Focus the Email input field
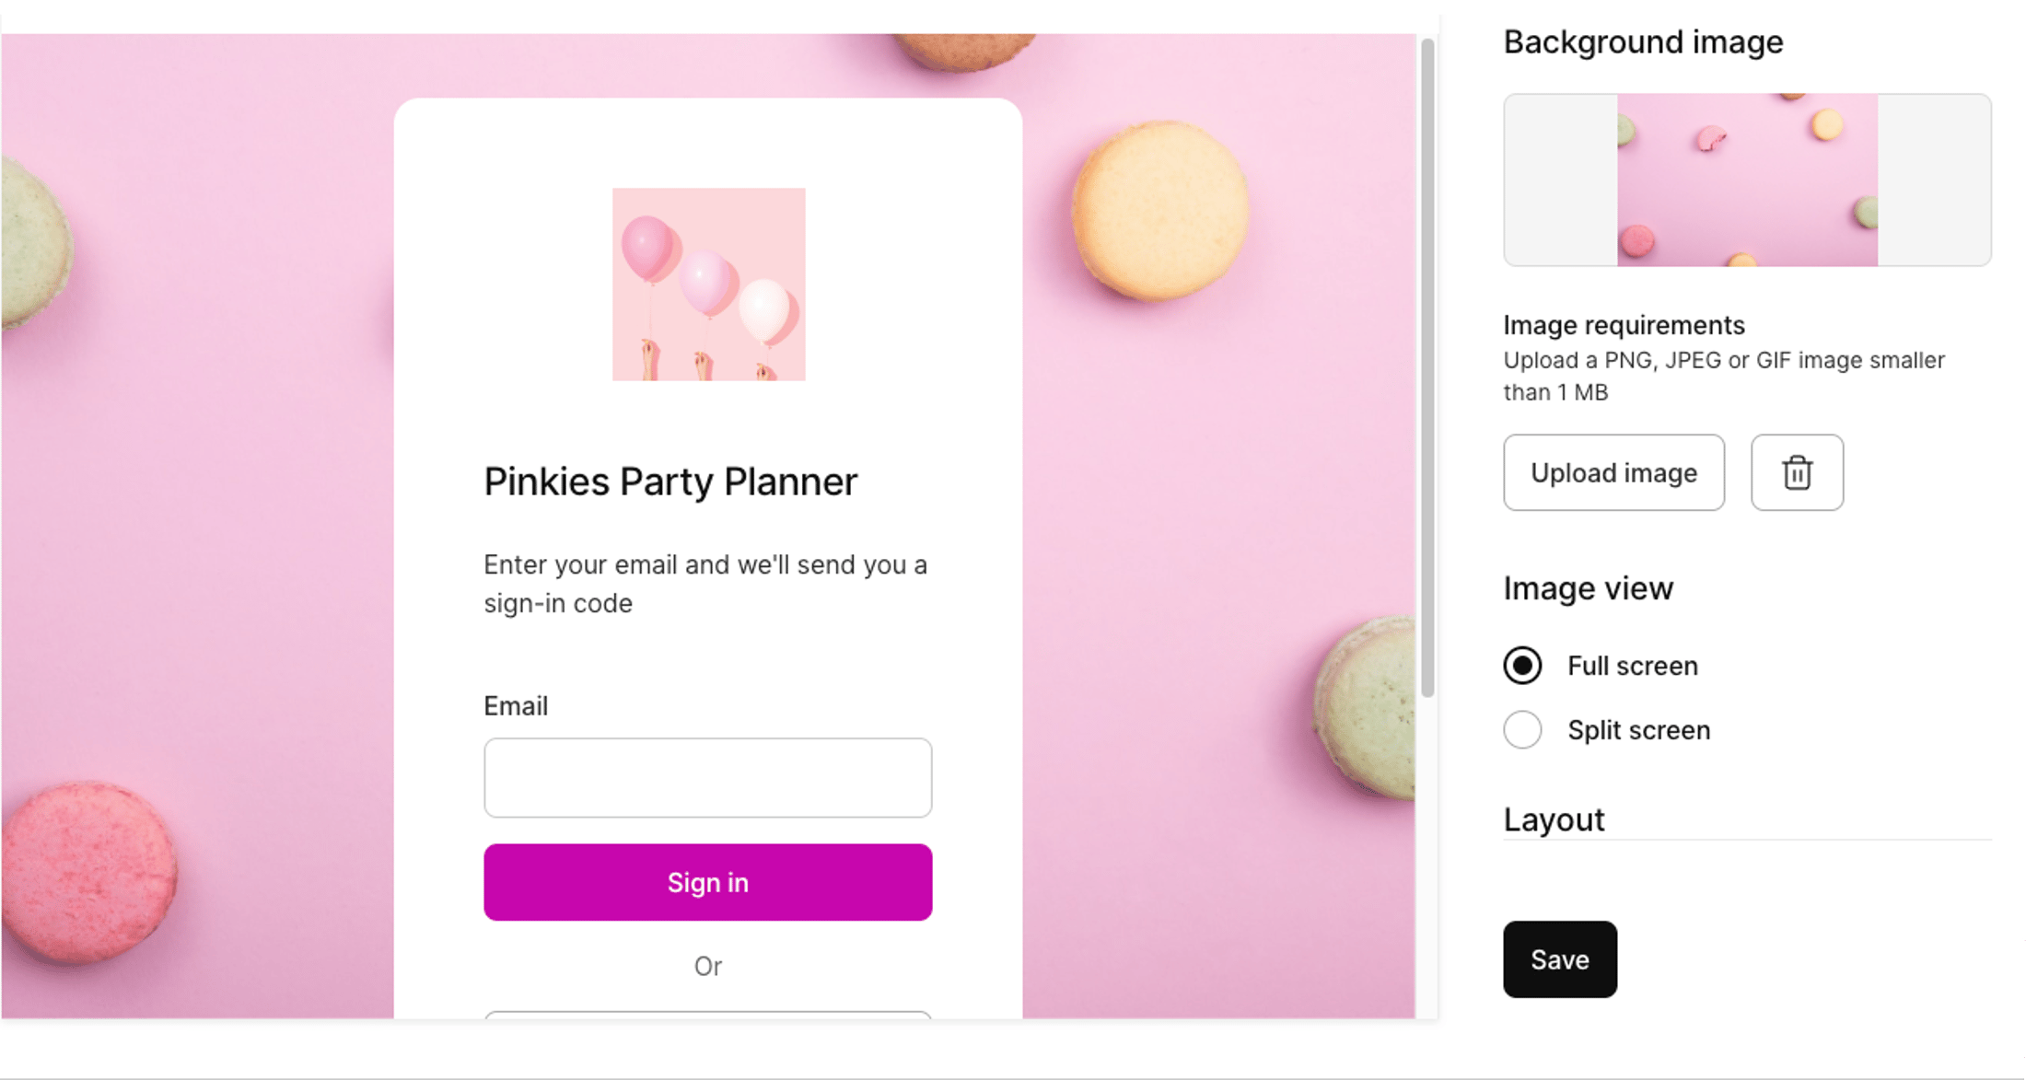This screenshot has height=1080, width=2026. point(707,777)
